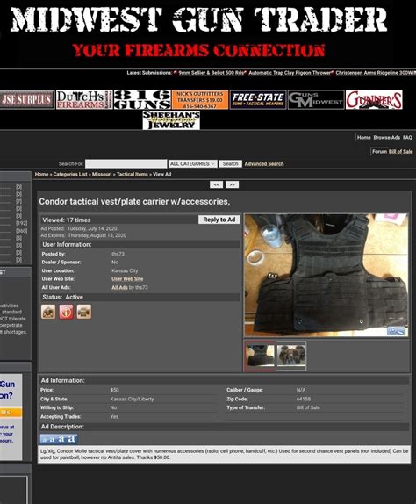This screenshot has width=416, height=504.
Task: Go to previous ad with << button
Action: pyautogui.click(x=216, y=184)
